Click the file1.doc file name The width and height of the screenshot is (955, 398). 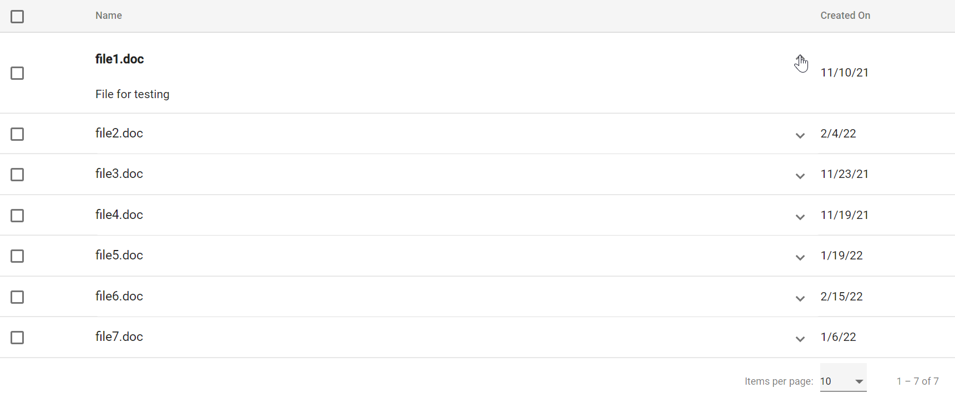click(119, 59)
